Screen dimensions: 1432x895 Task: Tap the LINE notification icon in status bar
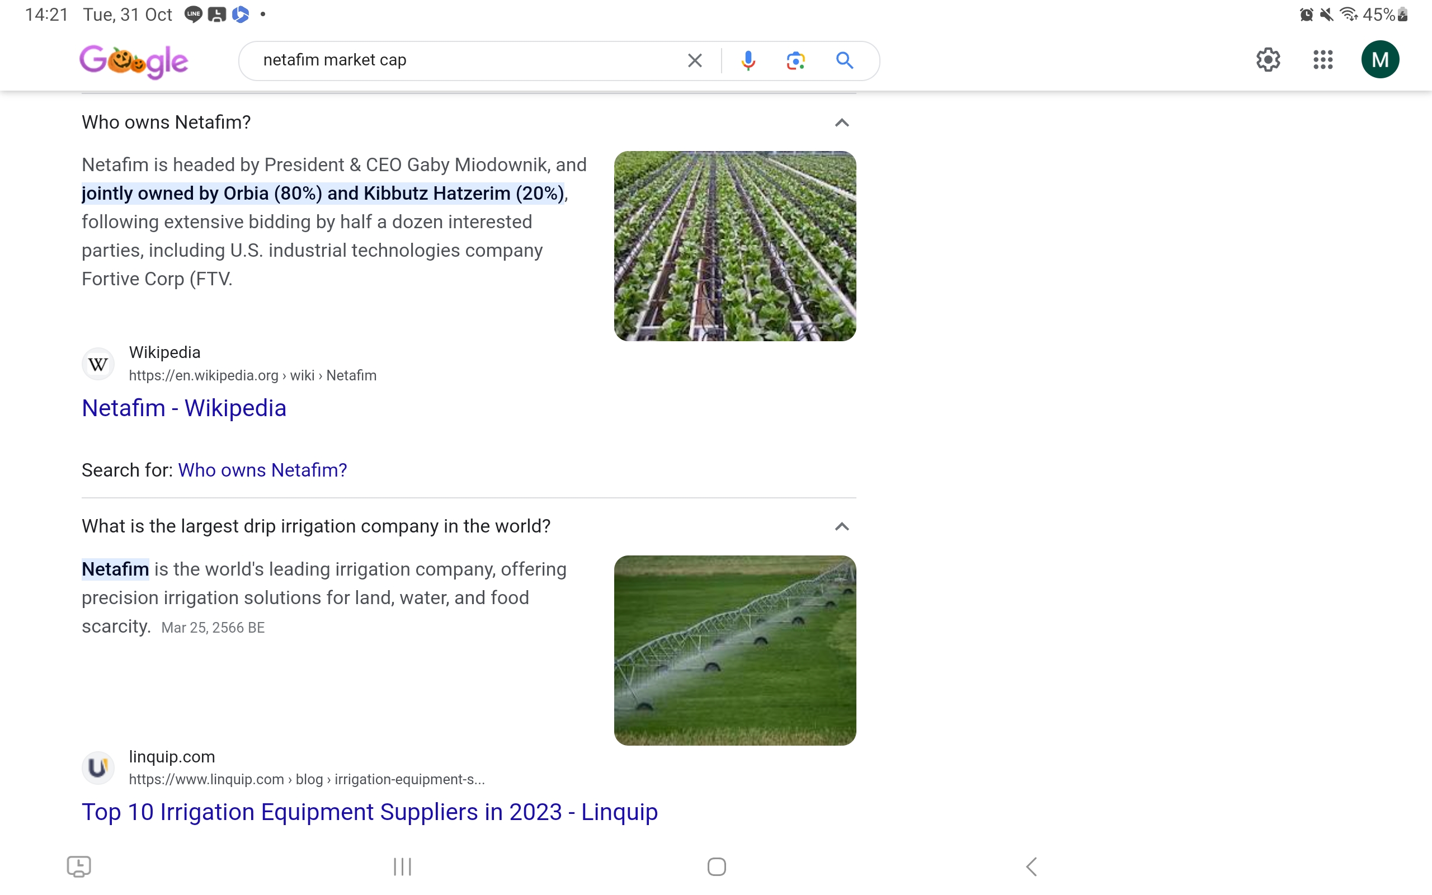pyautogui.click(x=193, y=14)
